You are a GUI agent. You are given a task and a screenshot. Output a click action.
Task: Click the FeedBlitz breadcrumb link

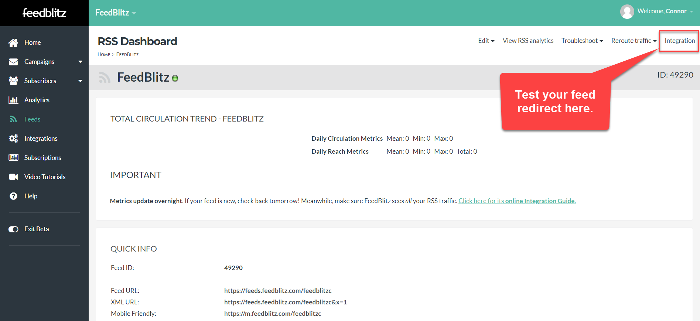click(127, 54)
